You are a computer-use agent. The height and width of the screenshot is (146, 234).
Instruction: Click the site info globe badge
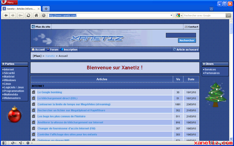tap(44, 16)
